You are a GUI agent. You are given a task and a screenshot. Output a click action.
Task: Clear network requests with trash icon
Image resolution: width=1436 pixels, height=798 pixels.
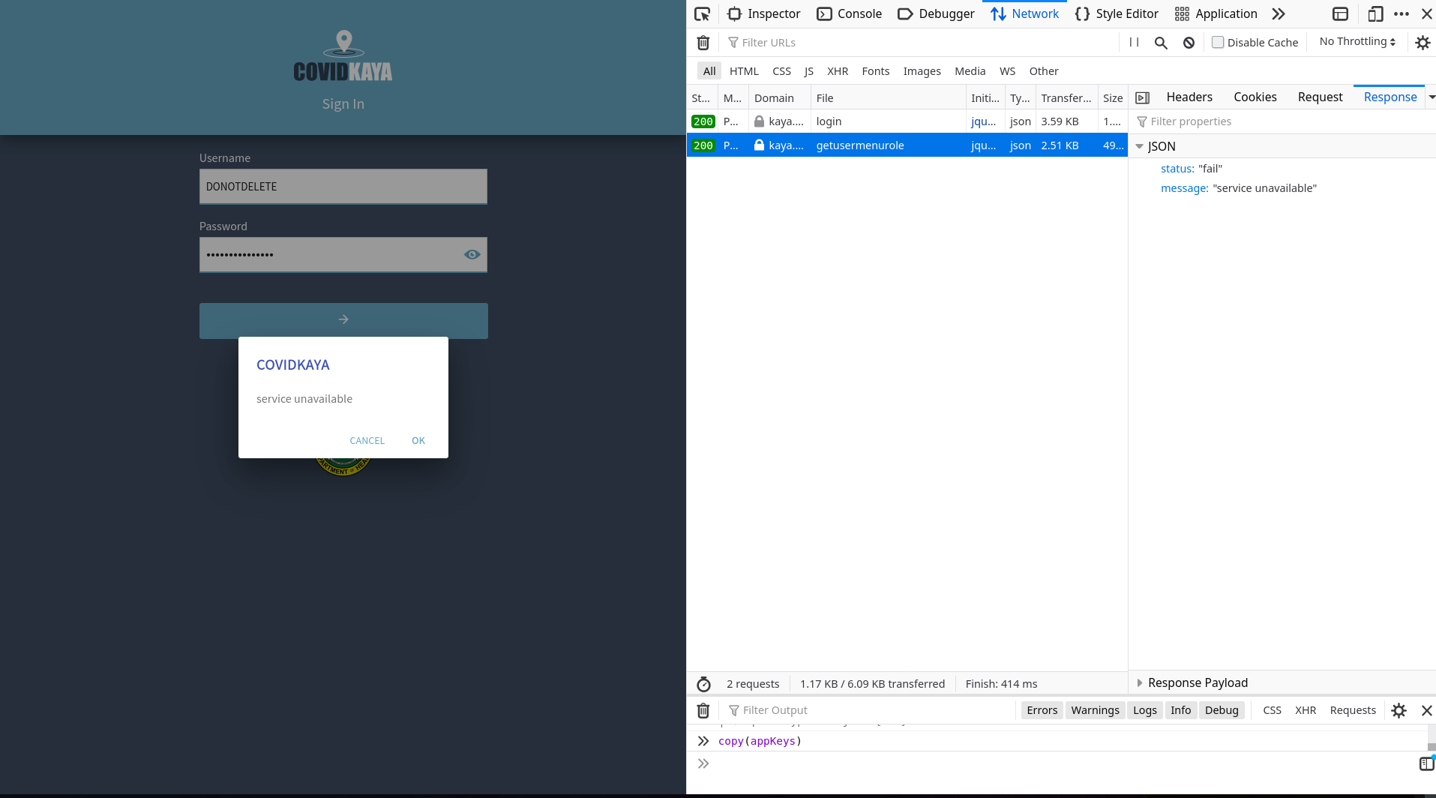[x=703, y=43]
